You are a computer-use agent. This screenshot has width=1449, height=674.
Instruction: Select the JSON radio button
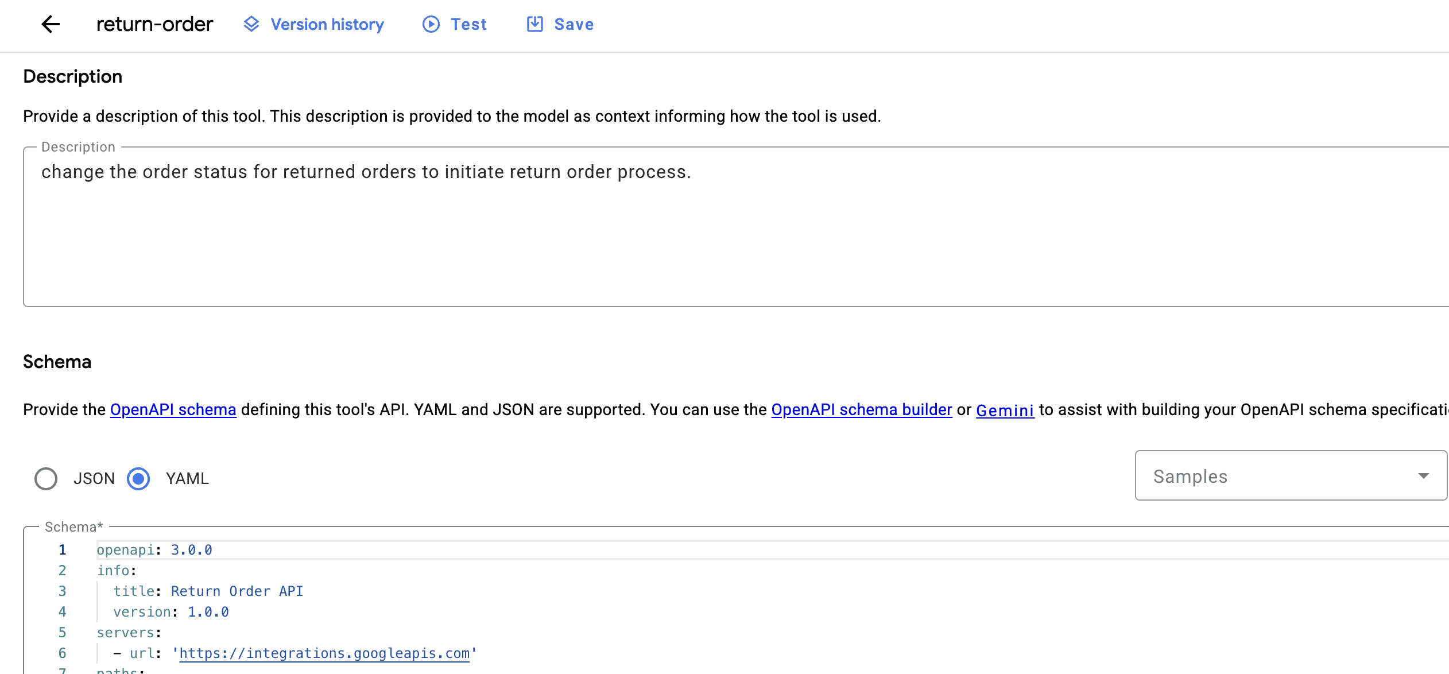click(x=46, y=478)
